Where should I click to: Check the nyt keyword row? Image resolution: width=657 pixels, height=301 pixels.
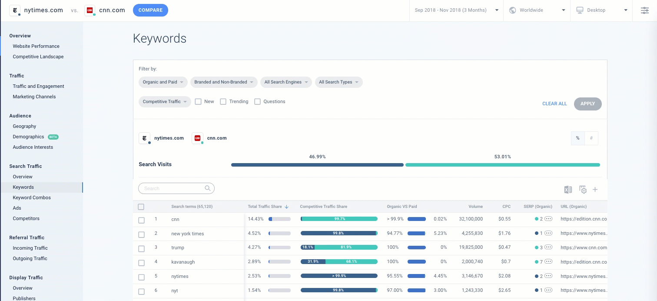click(x=141, y=291)
